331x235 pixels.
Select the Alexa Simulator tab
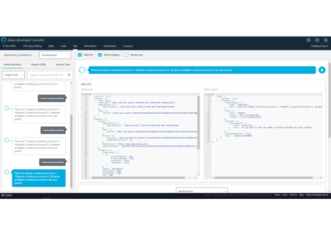coord(13,65)
